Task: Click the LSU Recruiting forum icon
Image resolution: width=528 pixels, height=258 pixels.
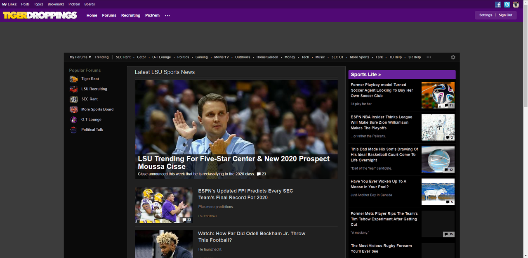Action: point(73,89)
